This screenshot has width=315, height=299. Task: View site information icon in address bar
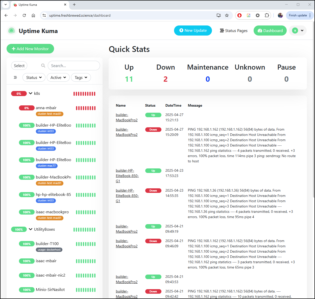[44, 15]
